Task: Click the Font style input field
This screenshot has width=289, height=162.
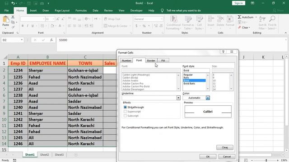Action: pos(196,70)
